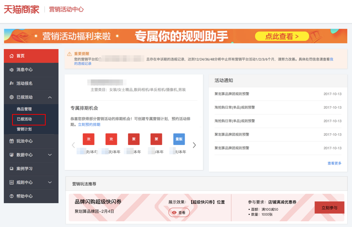Viewport: 352px width, 227px height.
Task: Click 聚划算品牌团–2月4日 text
Action: [94, 211]
